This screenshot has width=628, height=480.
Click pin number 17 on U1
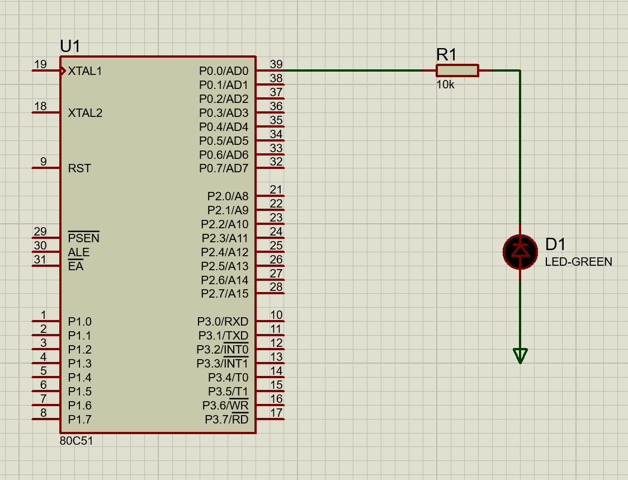click(276, 413)
